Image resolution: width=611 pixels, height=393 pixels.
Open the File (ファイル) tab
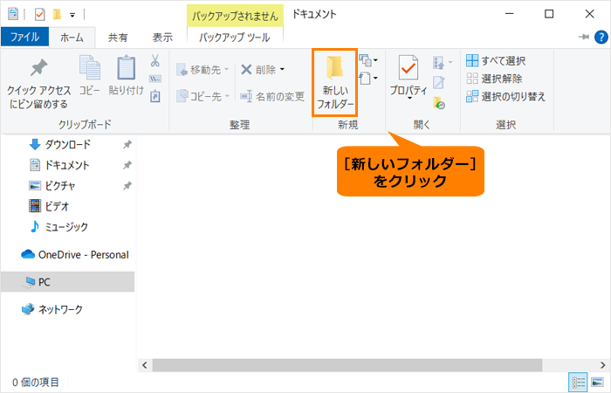24,37
